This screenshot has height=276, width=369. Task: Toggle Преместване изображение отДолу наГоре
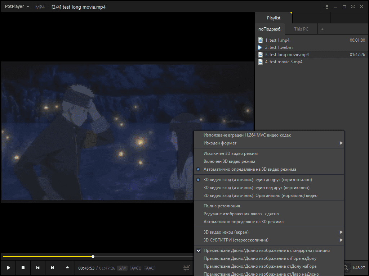click(269, 266)
